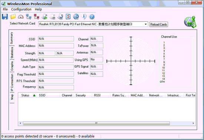
Task: Open the Configuration menu
Action: pyautogui.click(x=21, y=9)
